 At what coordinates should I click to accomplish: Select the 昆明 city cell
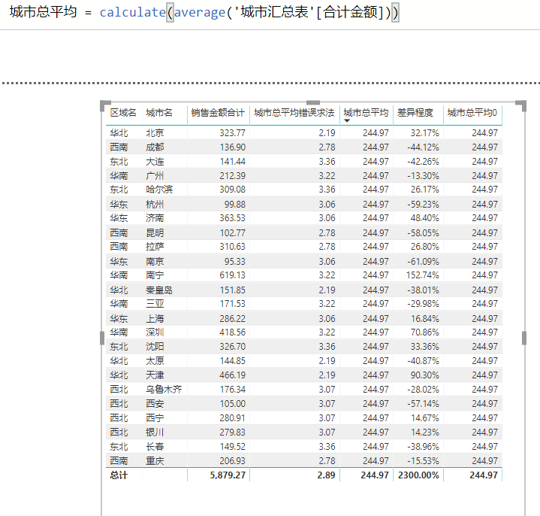click(x=155, y=233)
